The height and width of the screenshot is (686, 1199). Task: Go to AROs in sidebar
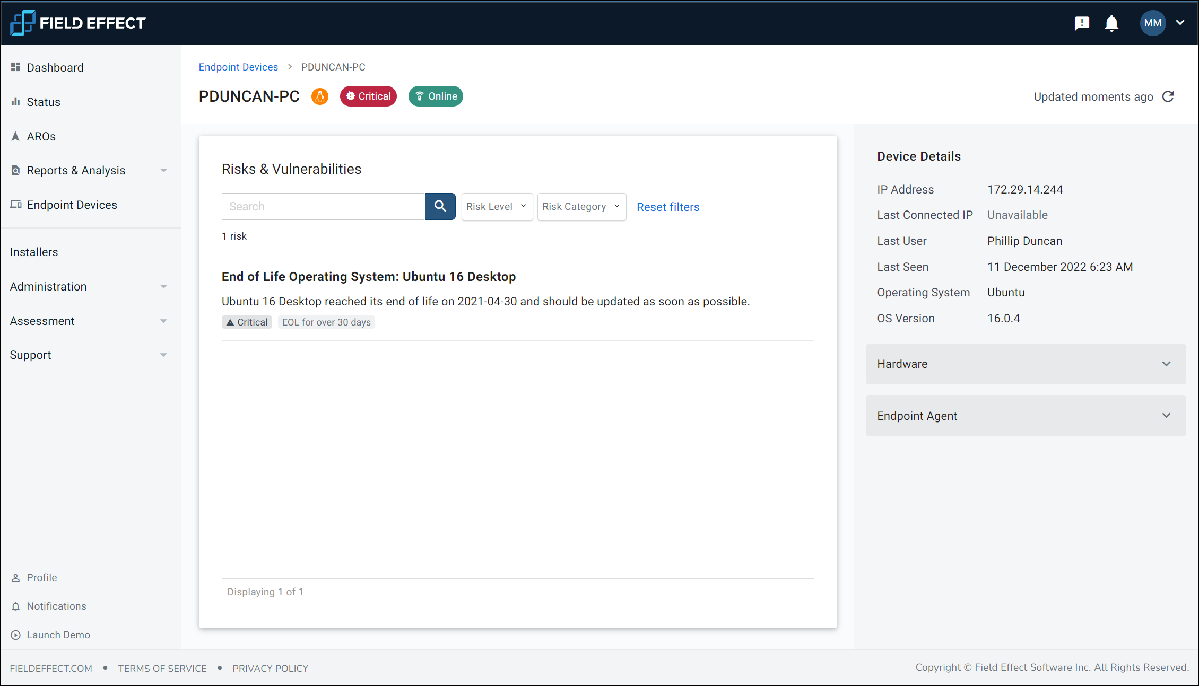click(41, 136)
